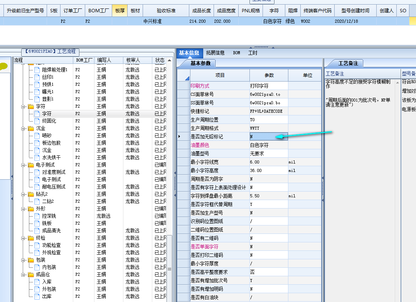Screen dimensions: 416x302
Task: Click the document icon beside 成品清洗
Action: tap(37, 230)
